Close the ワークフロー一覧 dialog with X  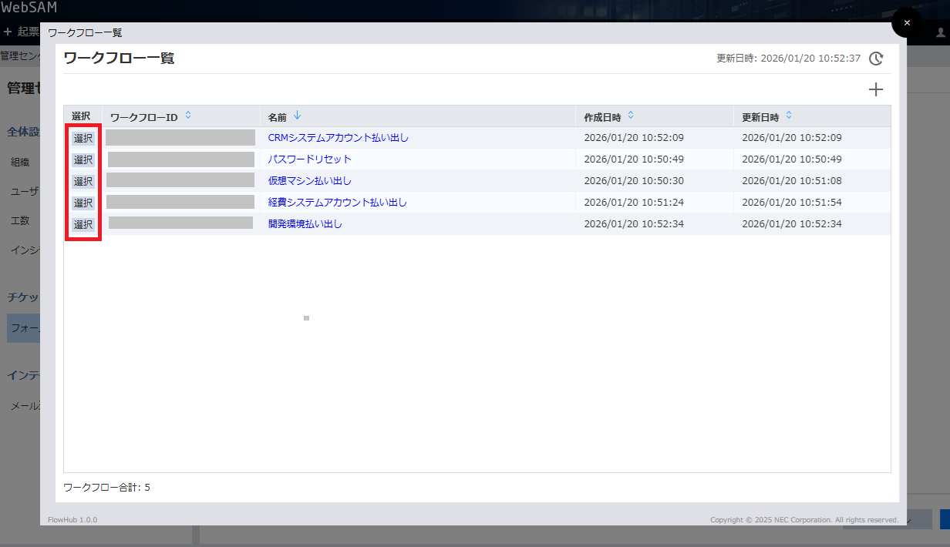tap(907, 22)
